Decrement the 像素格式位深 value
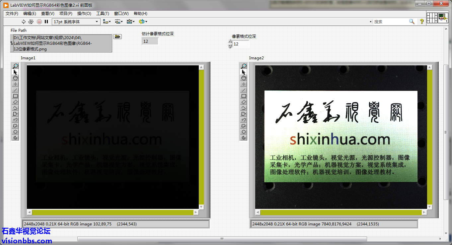 [x=230, y=46]
